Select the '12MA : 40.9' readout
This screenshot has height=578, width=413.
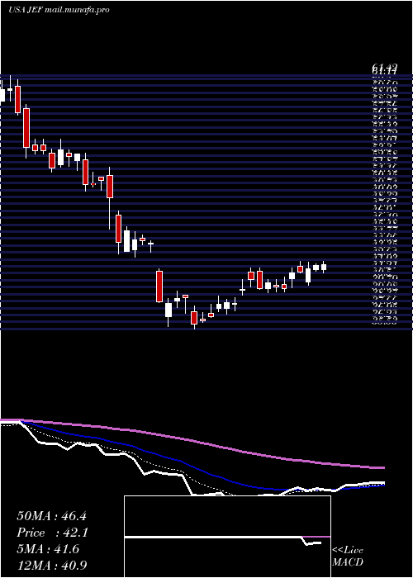[52, 565]
